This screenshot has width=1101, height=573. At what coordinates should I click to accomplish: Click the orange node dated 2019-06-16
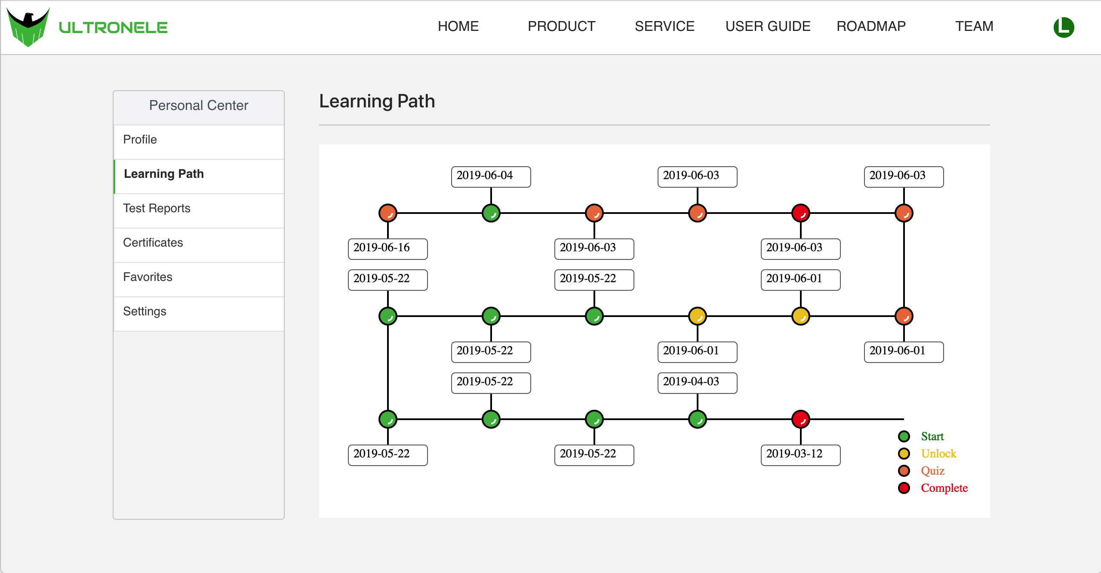click(x=388, y=213)
